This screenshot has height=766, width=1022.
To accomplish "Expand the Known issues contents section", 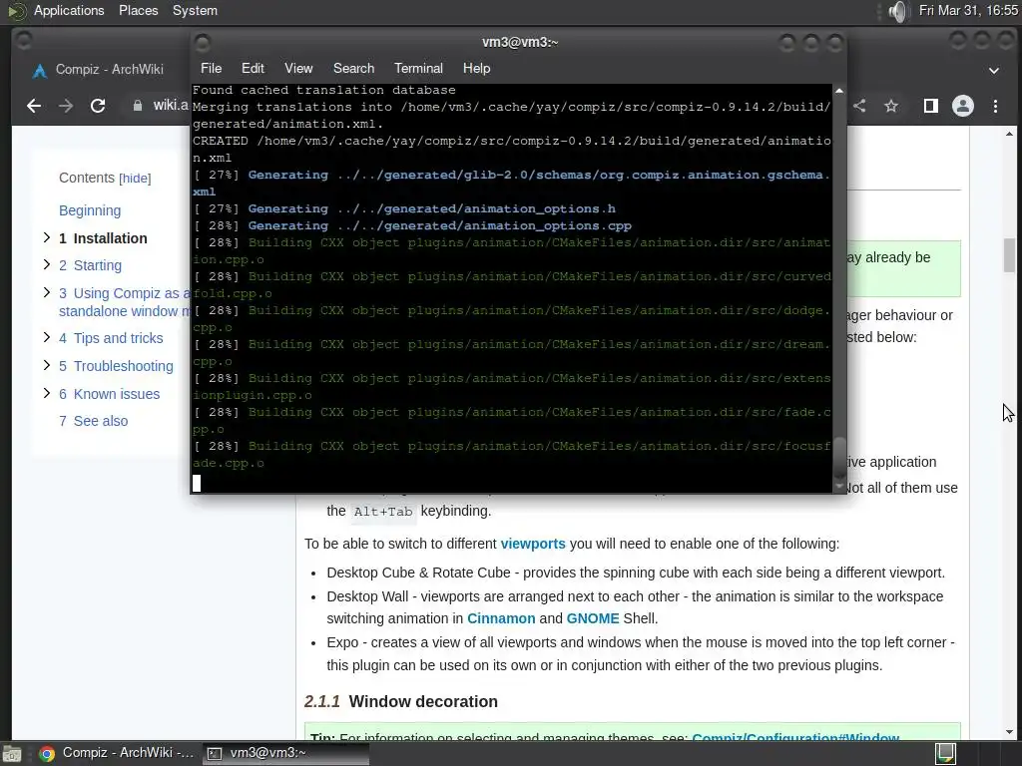I will 46,393.
